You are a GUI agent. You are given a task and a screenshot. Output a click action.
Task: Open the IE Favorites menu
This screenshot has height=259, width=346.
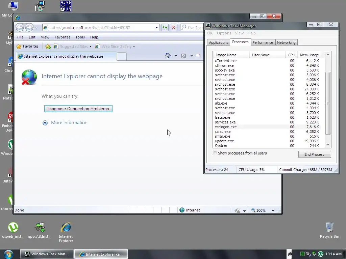tap(63, 37)
